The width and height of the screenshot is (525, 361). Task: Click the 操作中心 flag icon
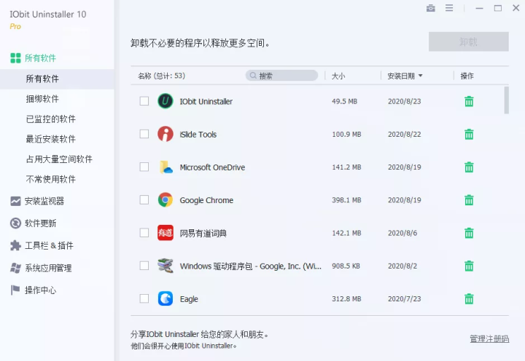pos(15,290)
